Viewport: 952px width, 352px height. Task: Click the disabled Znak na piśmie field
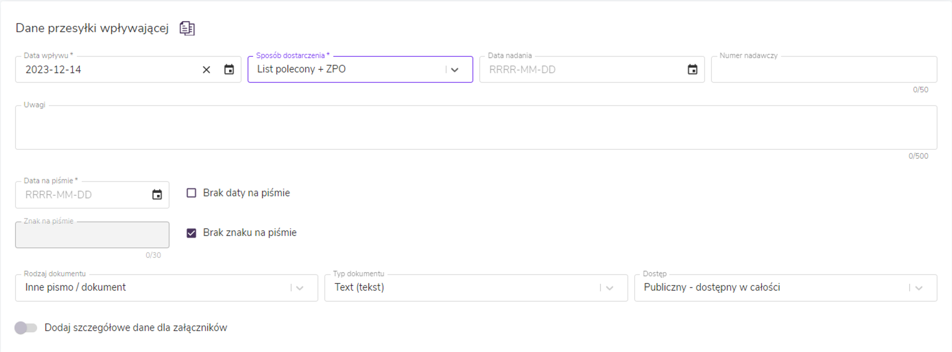pyautogui.click(x=92, y=235)
